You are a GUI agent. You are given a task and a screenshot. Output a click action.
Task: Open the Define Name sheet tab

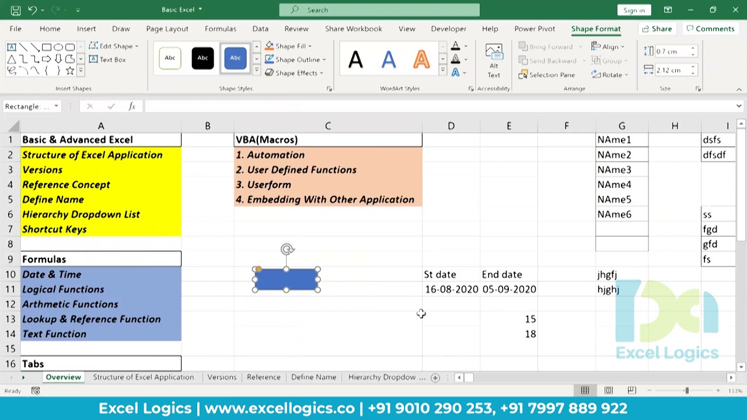pyautogui.click(x=313, y=377)
